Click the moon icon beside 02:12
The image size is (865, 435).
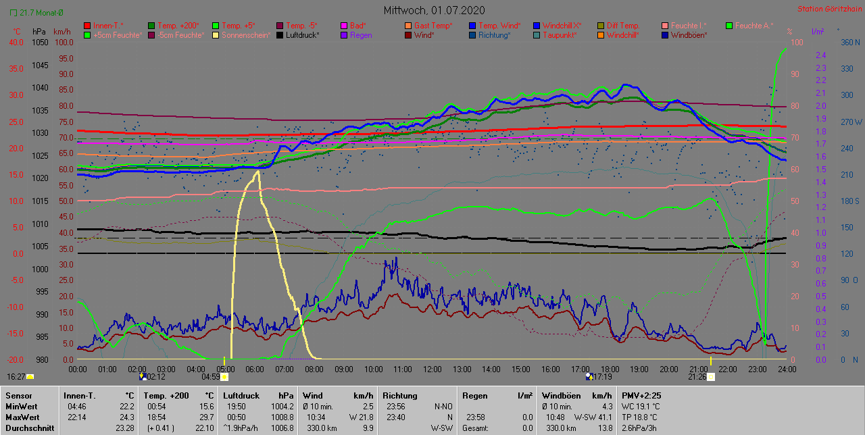coord(143,376)
